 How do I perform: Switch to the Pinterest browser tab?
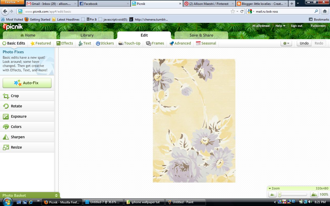209,4
